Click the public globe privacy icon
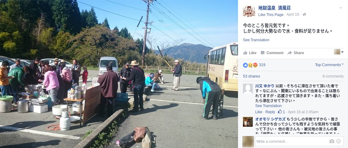The height and width of the screenshot is (148, 348). (x=304, y=15)
